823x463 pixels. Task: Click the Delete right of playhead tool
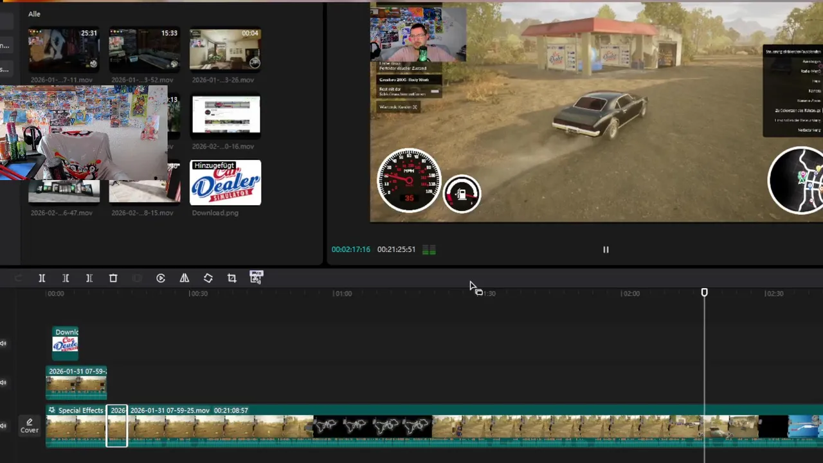coord(89,278)
